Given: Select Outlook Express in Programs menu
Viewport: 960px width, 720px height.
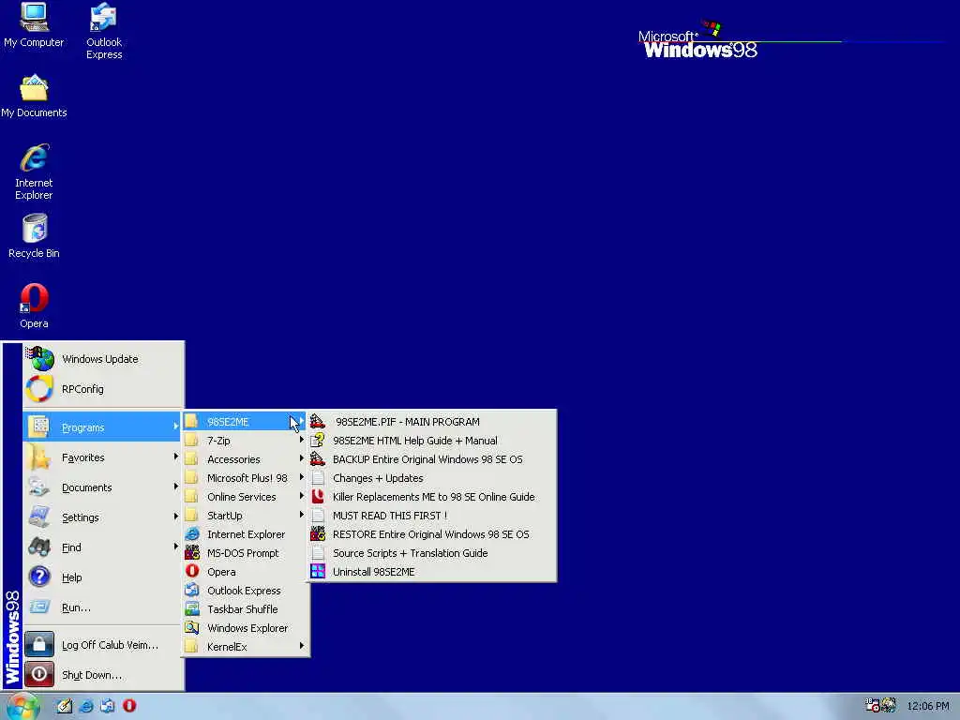Looking at the screenshot, I should [x=246, y=591].
